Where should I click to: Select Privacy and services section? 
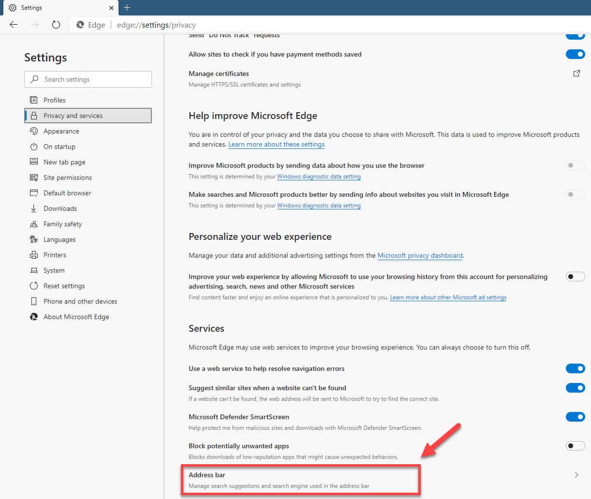[x=88, y=116]
